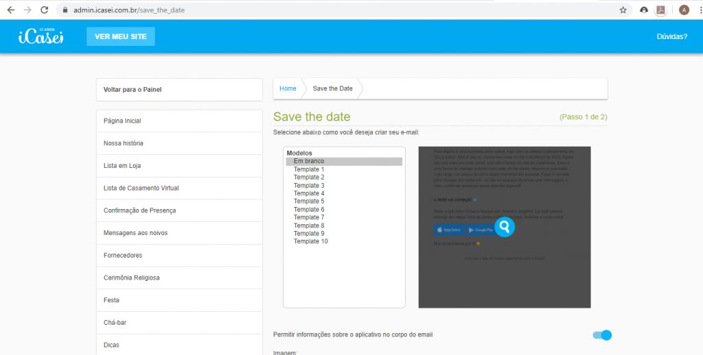The width and height of the screenshot is (703, 355).
Task: Open Nossa história menu item
Action: coord(179,143)
